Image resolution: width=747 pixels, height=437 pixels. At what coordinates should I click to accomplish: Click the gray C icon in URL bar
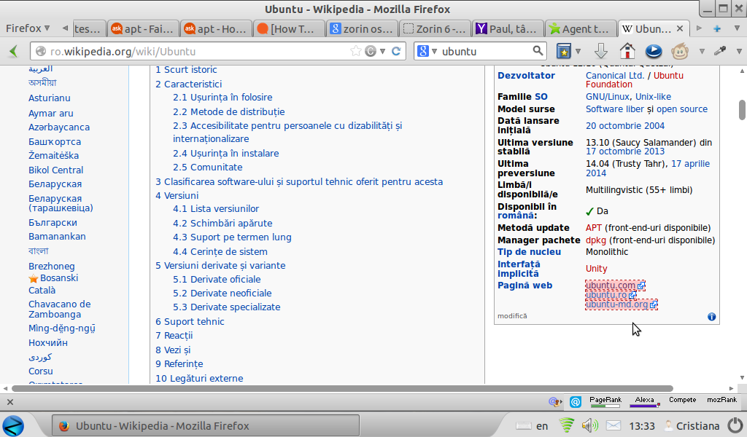(x=370, y=52)
